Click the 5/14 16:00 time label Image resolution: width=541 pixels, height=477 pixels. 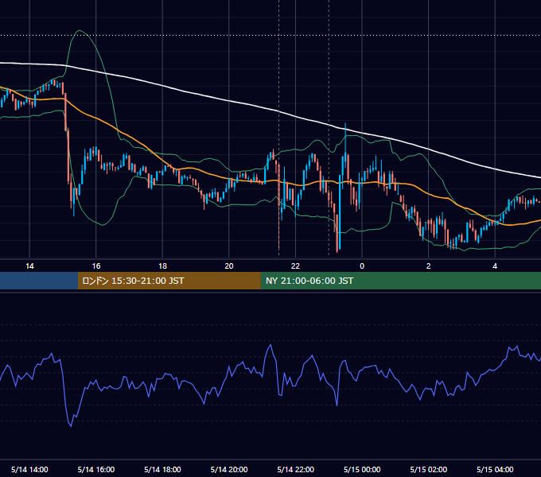pos(96,469)
